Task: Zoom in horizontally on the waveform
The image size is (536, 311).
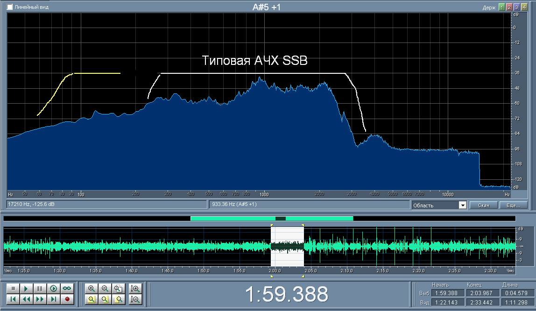Action: tap(91, 289)
